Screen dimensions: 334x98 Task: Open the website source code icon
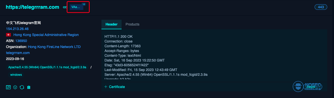point(8,87)
